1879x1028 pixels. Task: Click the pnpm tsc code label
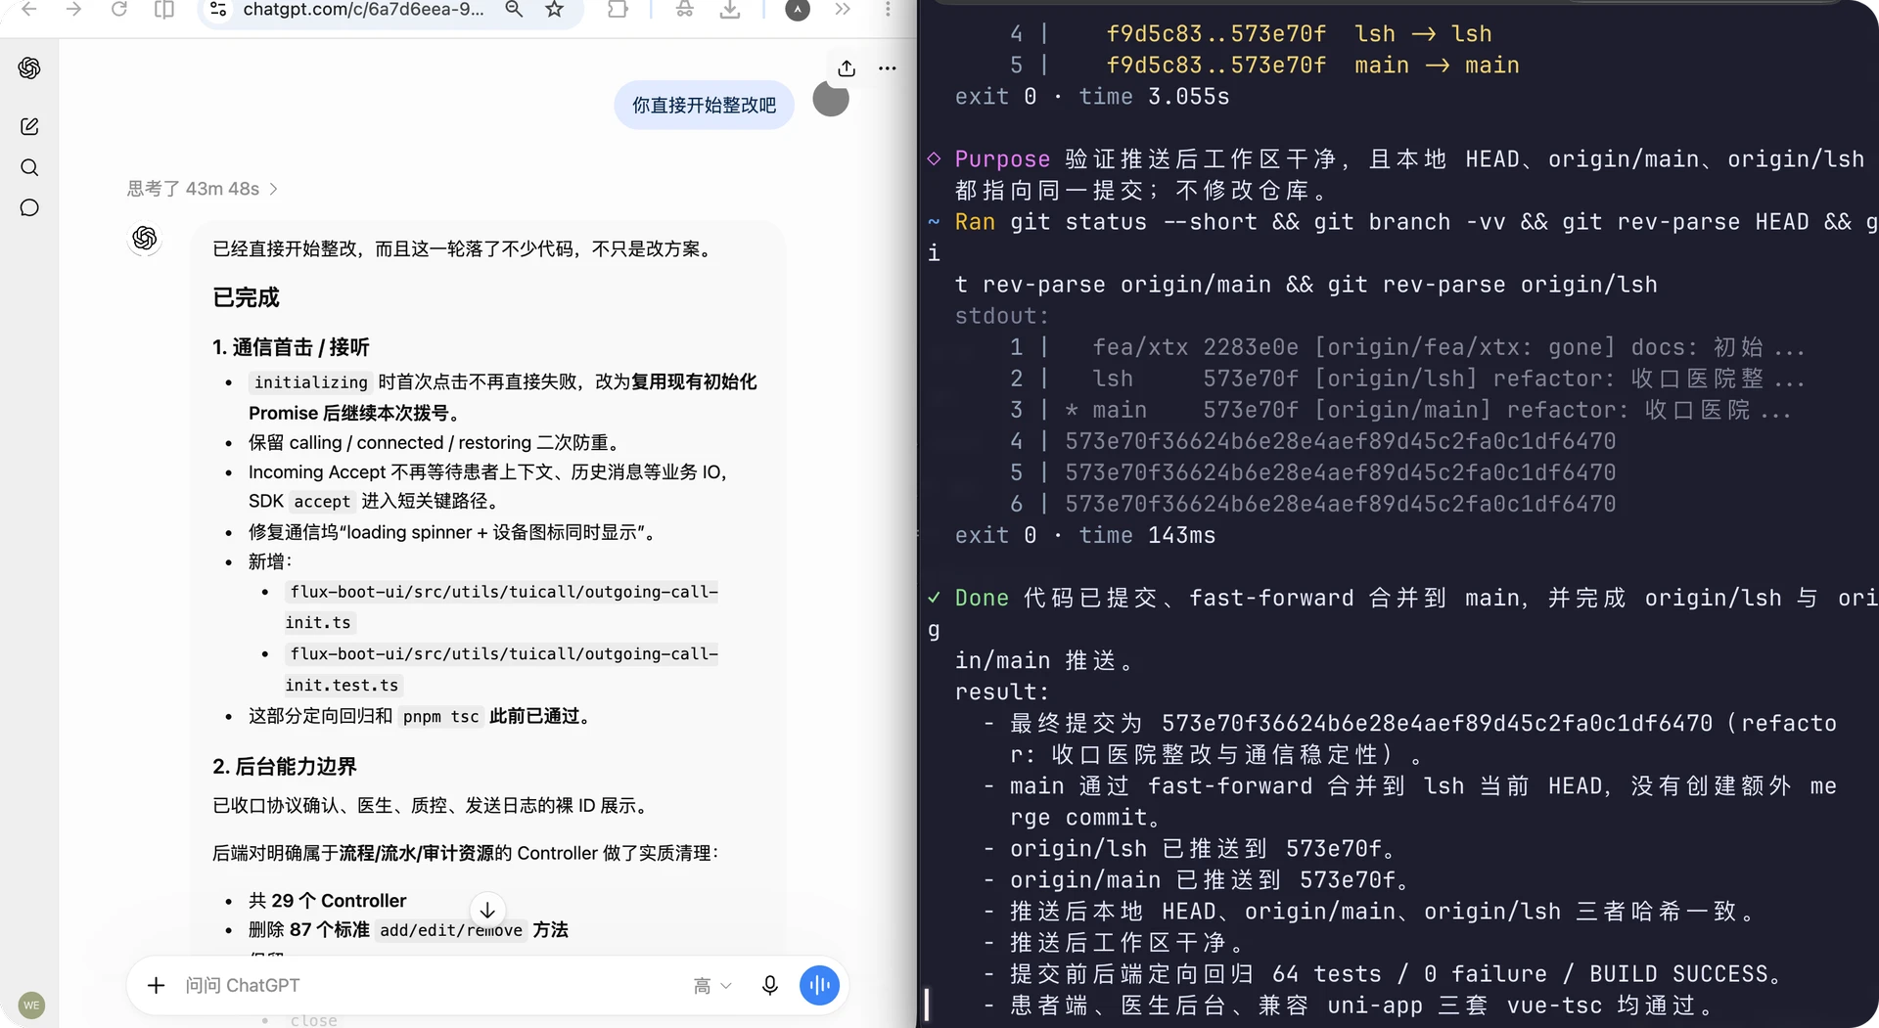(x=440, y=717)
